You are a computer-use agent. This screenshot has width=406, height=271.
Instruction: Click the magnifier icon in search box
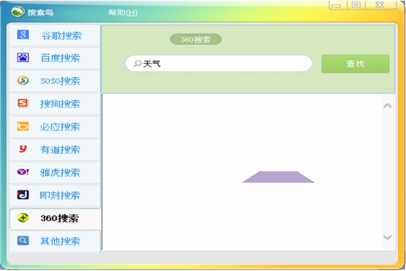[137, 64]
